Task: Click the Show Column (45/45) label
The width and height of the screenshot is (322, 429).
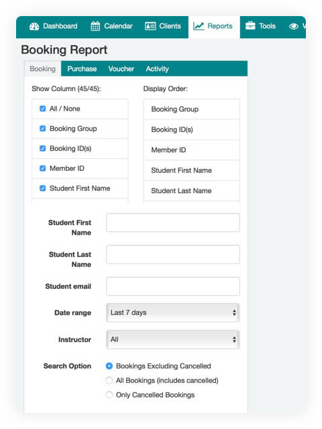Action: (x=66, y=88)
